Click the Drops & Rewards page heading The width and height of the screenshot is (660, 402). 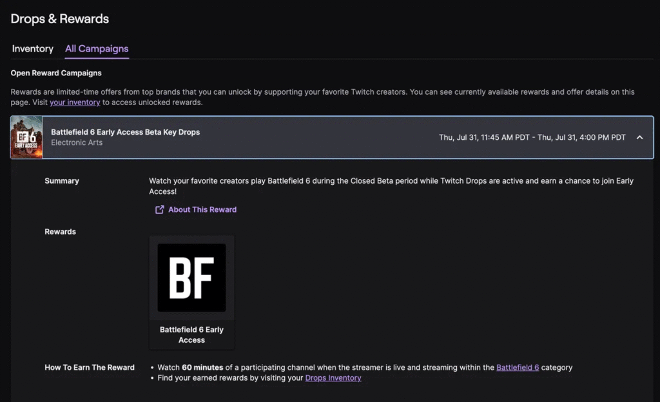click(60, 19)
